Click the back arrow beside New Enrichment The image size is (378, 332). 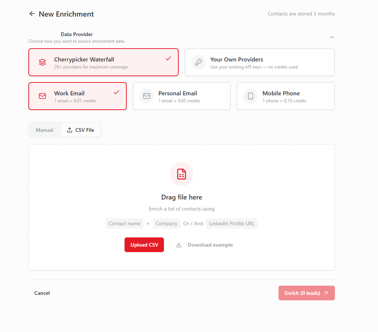coord(32,14)
